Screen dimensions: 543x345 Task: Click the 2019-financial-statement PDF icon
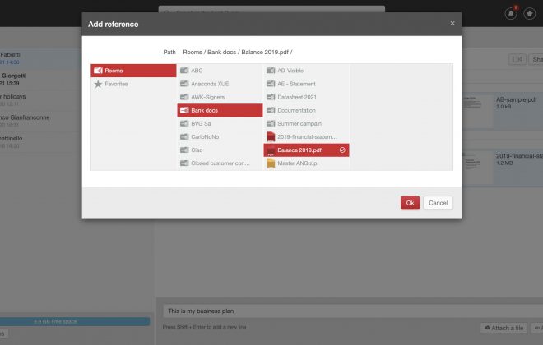[271, 136]
